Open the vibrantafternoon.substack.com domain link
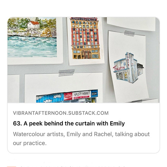This screenshot has width=167, height=167. click(x=61, y=113)
